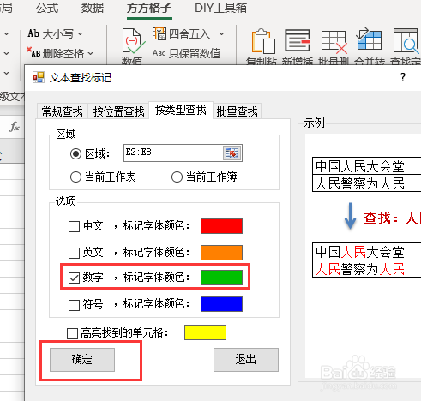Click the blue color swatch for 符号
The image size is (421, 401).
click(x=221, y=304)
